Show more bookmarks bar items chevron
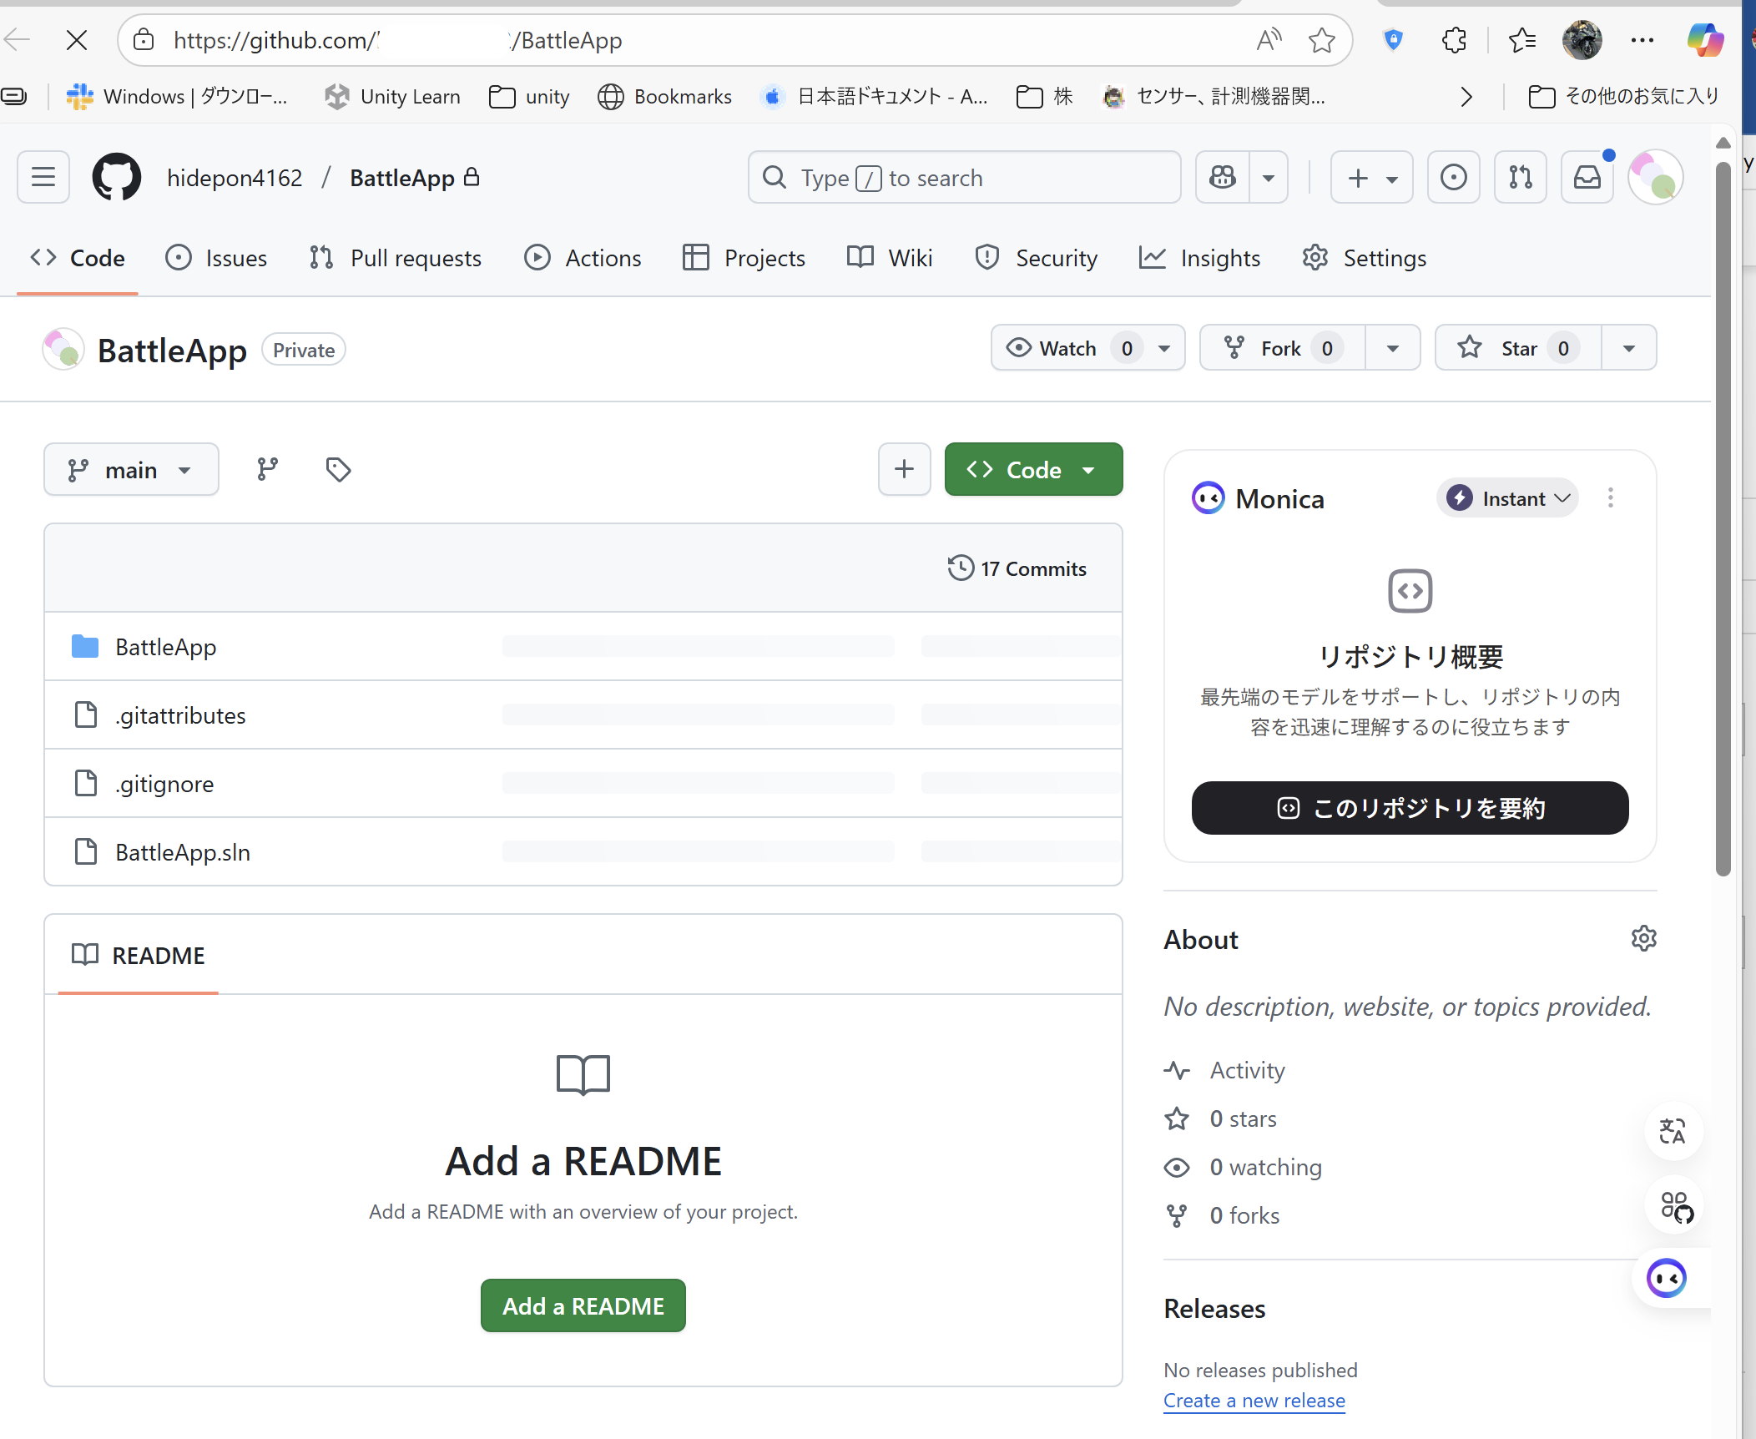 point(1466,97)
